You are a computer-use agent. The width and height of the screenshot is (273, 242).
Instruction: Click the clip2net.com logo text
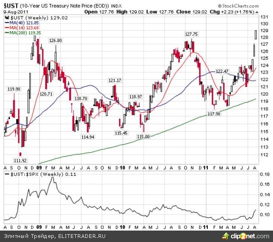coord(250,236)
